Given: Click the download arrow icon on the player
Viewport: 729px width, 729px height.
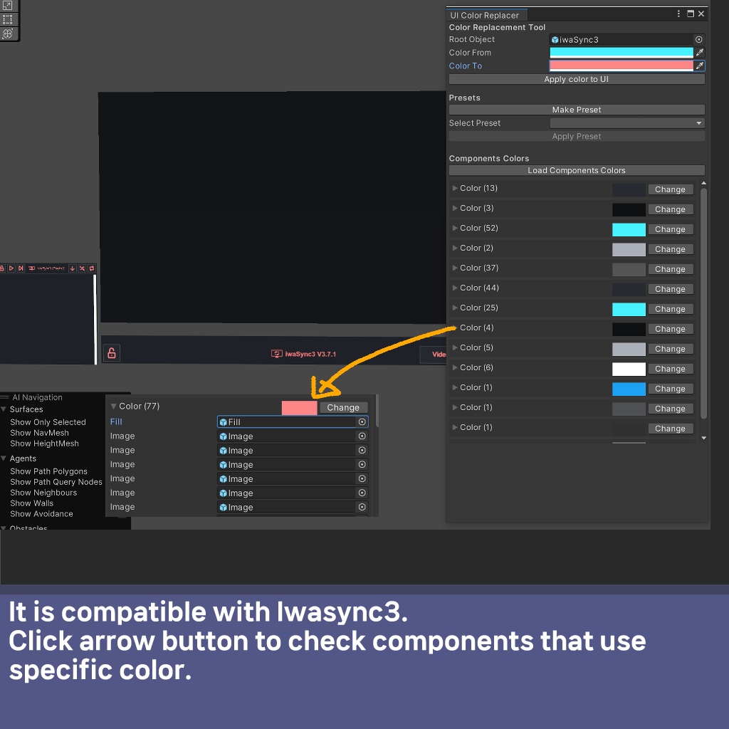Looking at the screenshot, I should click(73, 268).
